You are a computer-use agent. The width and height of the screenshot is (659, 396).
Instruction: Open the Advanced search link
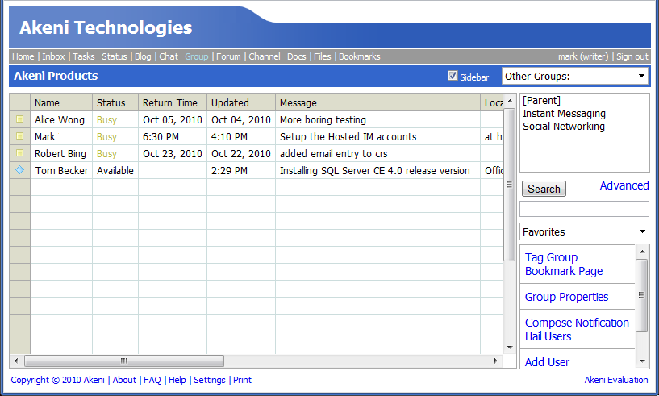624,185
